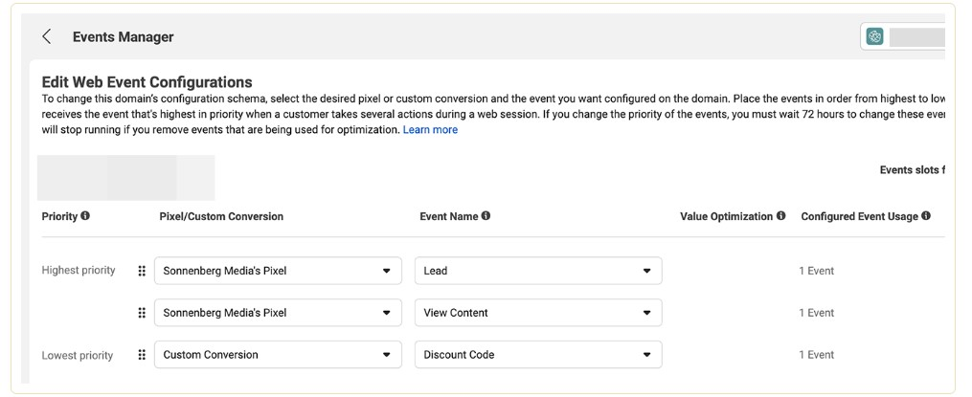The image size is (972, 397).
Task: Click the drag handle for View Content row
Action: click(x=142, y=313)
